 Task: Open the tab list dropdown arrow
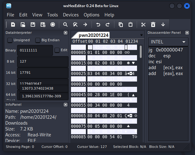click(142, 35)
